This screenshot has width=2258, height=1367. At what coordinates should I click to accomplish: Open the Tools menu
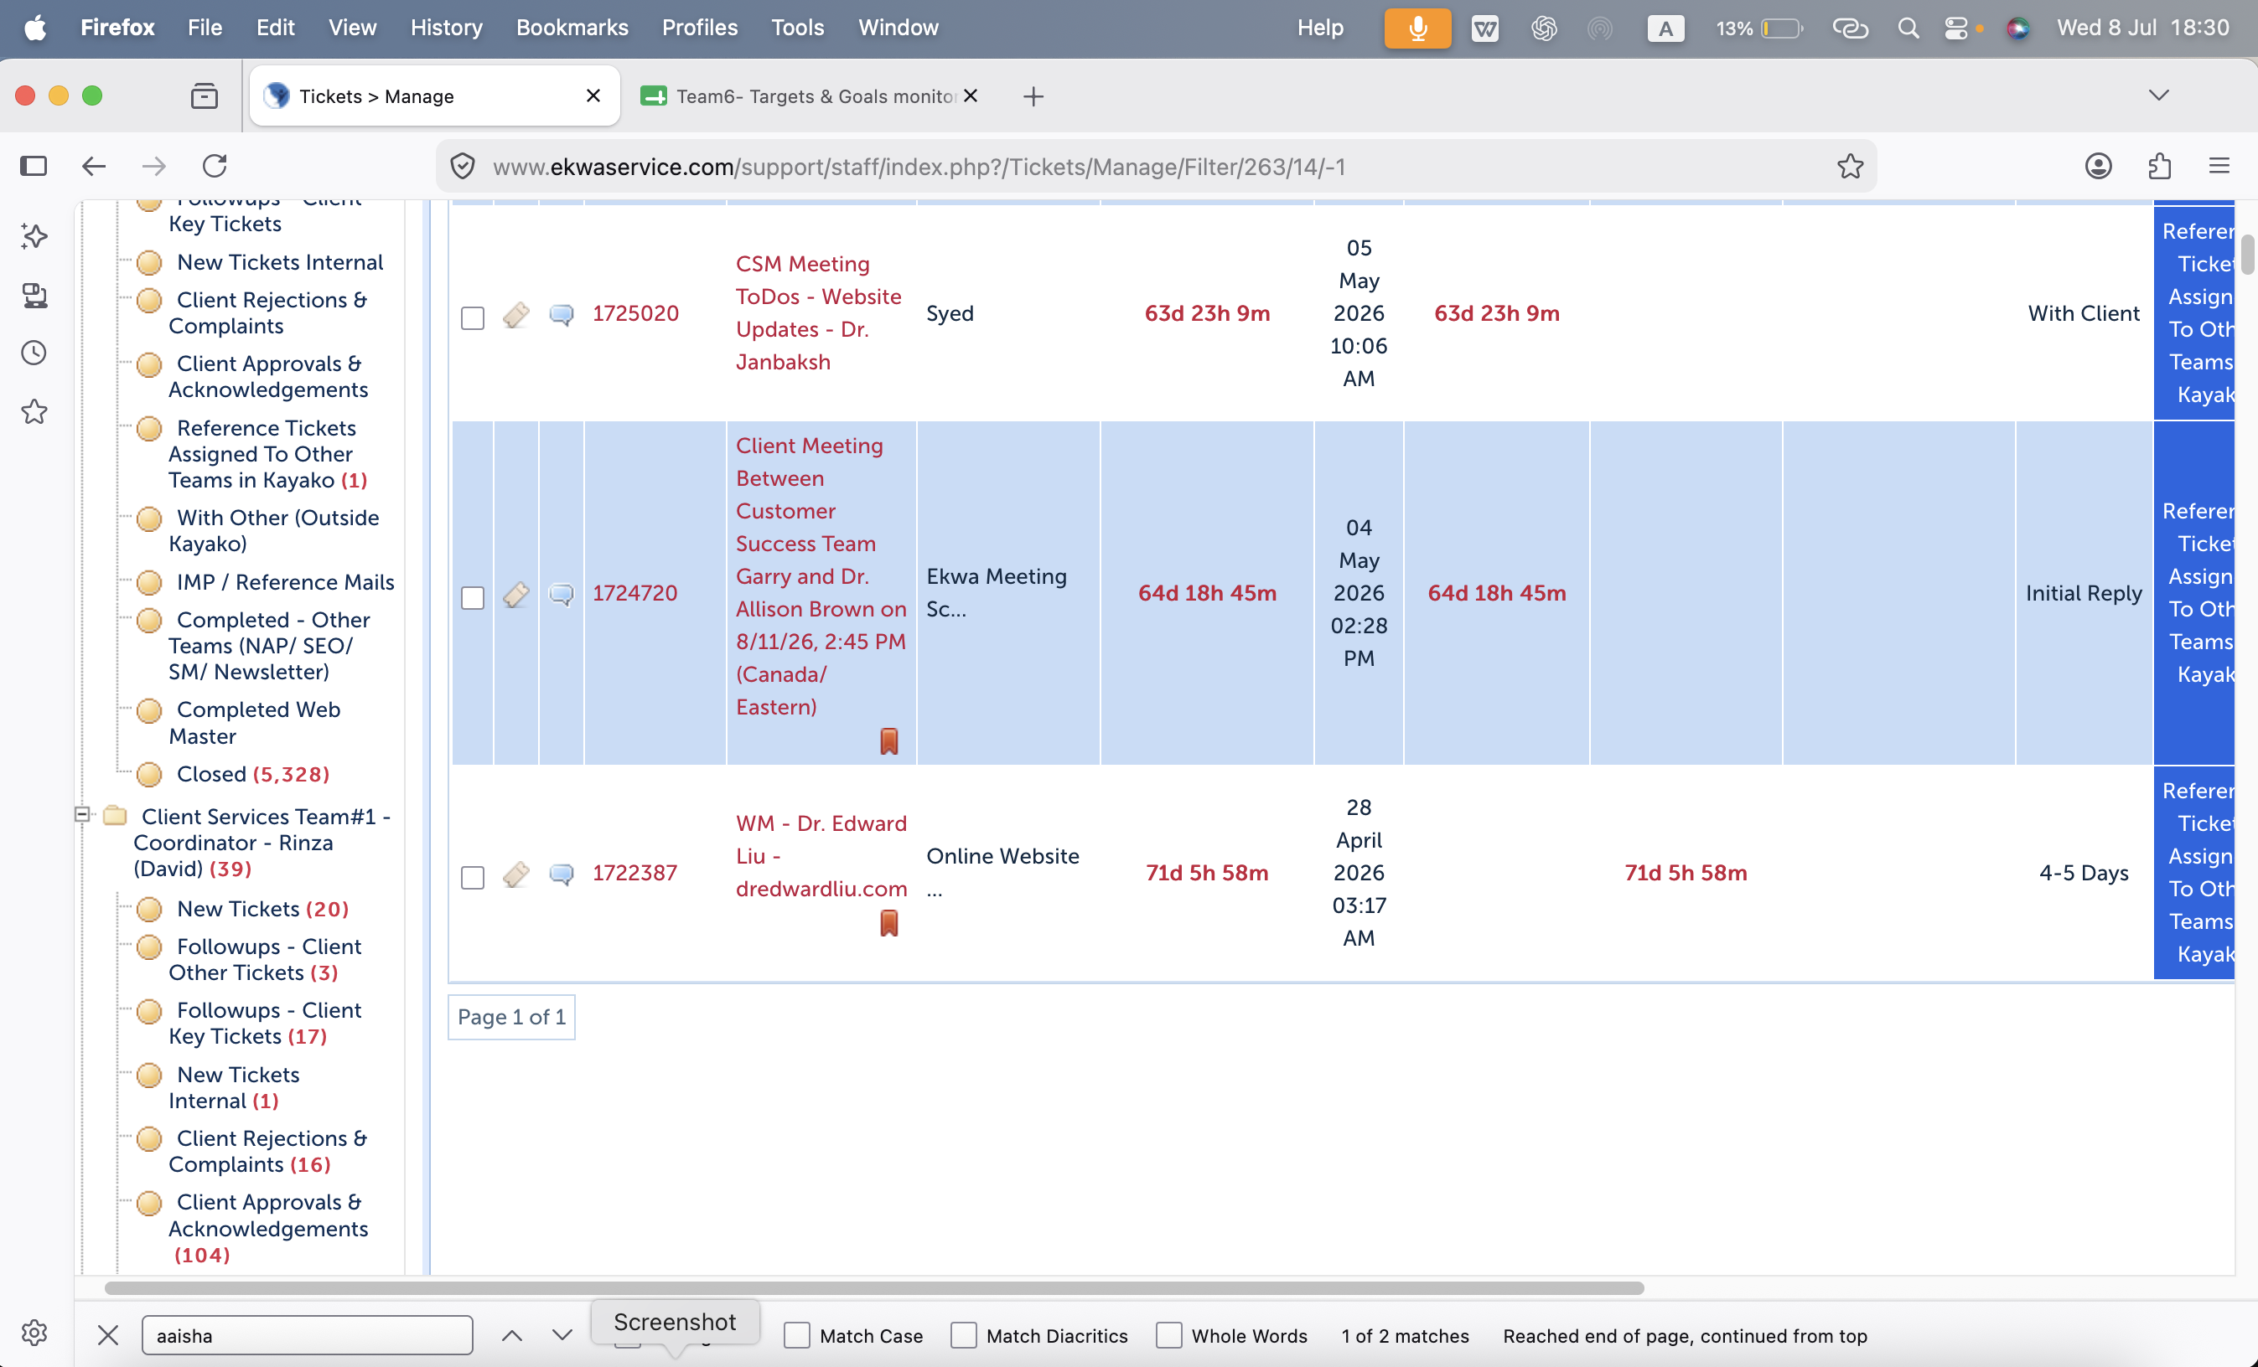click(797, 28)
